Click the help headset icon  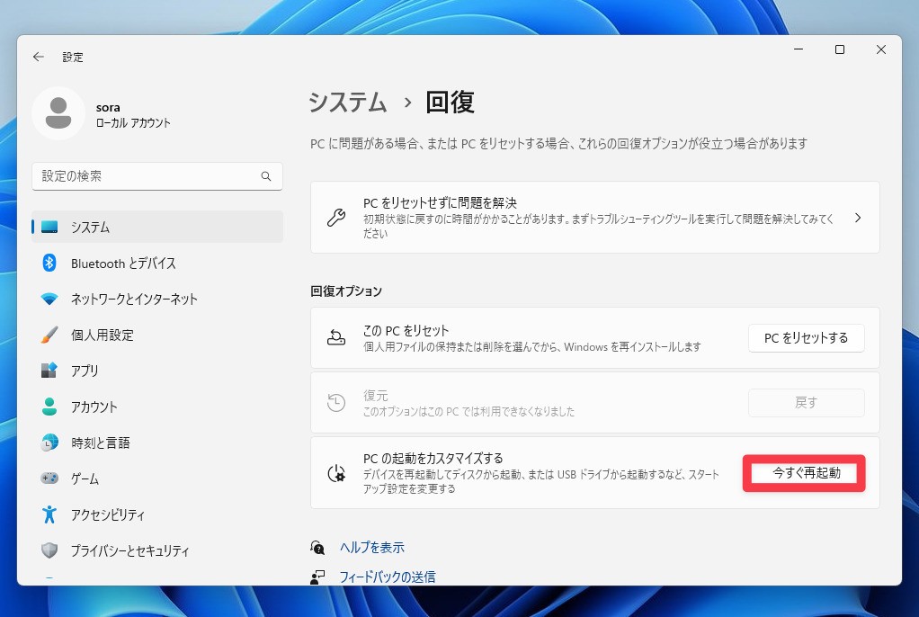click(317, 547)
